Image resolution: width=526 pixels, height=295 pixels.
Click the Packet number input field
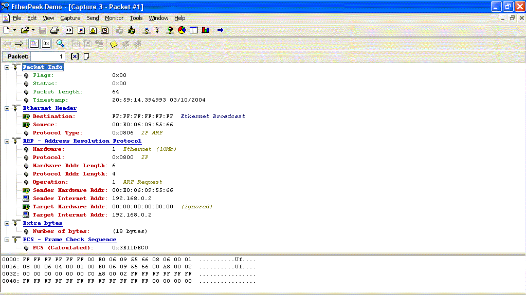pyautogui.click(x=48, y=56)
